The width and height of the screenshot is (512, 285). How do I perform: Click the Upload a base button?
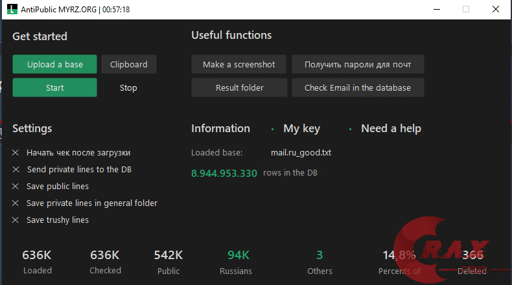coord(55,64)
